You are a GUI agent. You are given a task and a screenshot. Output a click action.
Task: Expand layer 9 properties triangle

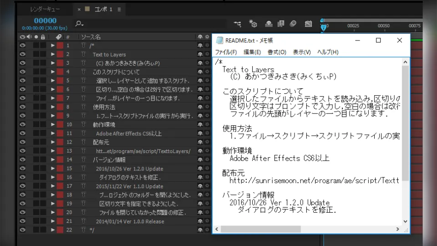pos(53,116)
